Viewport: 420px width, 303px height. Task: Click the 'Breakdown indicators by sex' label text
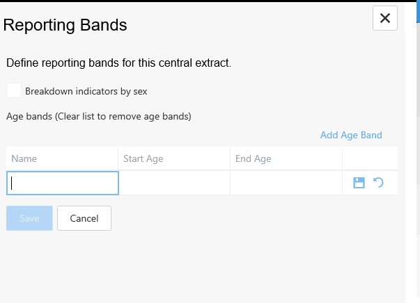tap(86, 91)
